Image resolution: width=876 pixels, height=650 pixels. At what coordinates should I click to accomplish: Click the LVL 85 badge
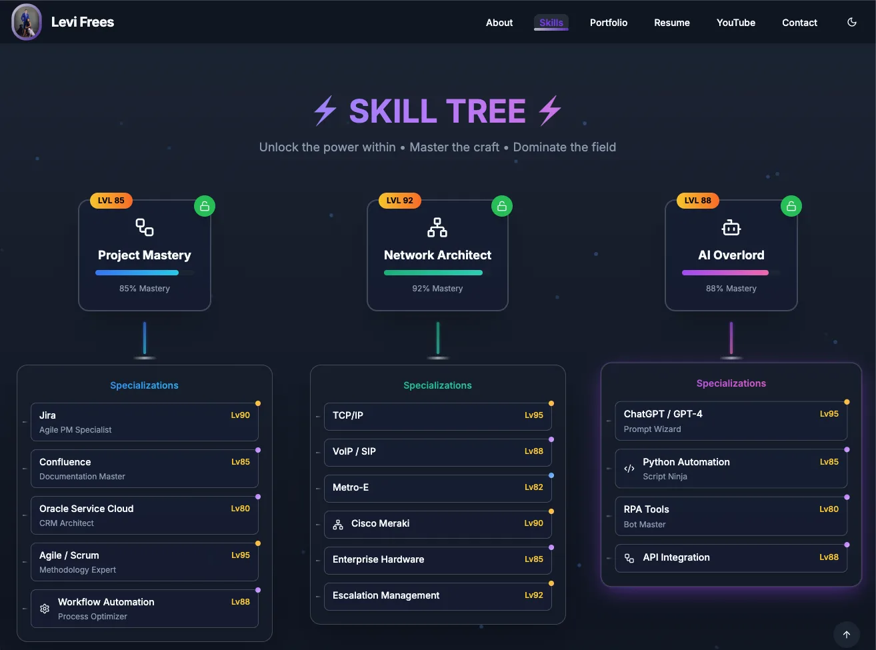(x=111, y=201)
